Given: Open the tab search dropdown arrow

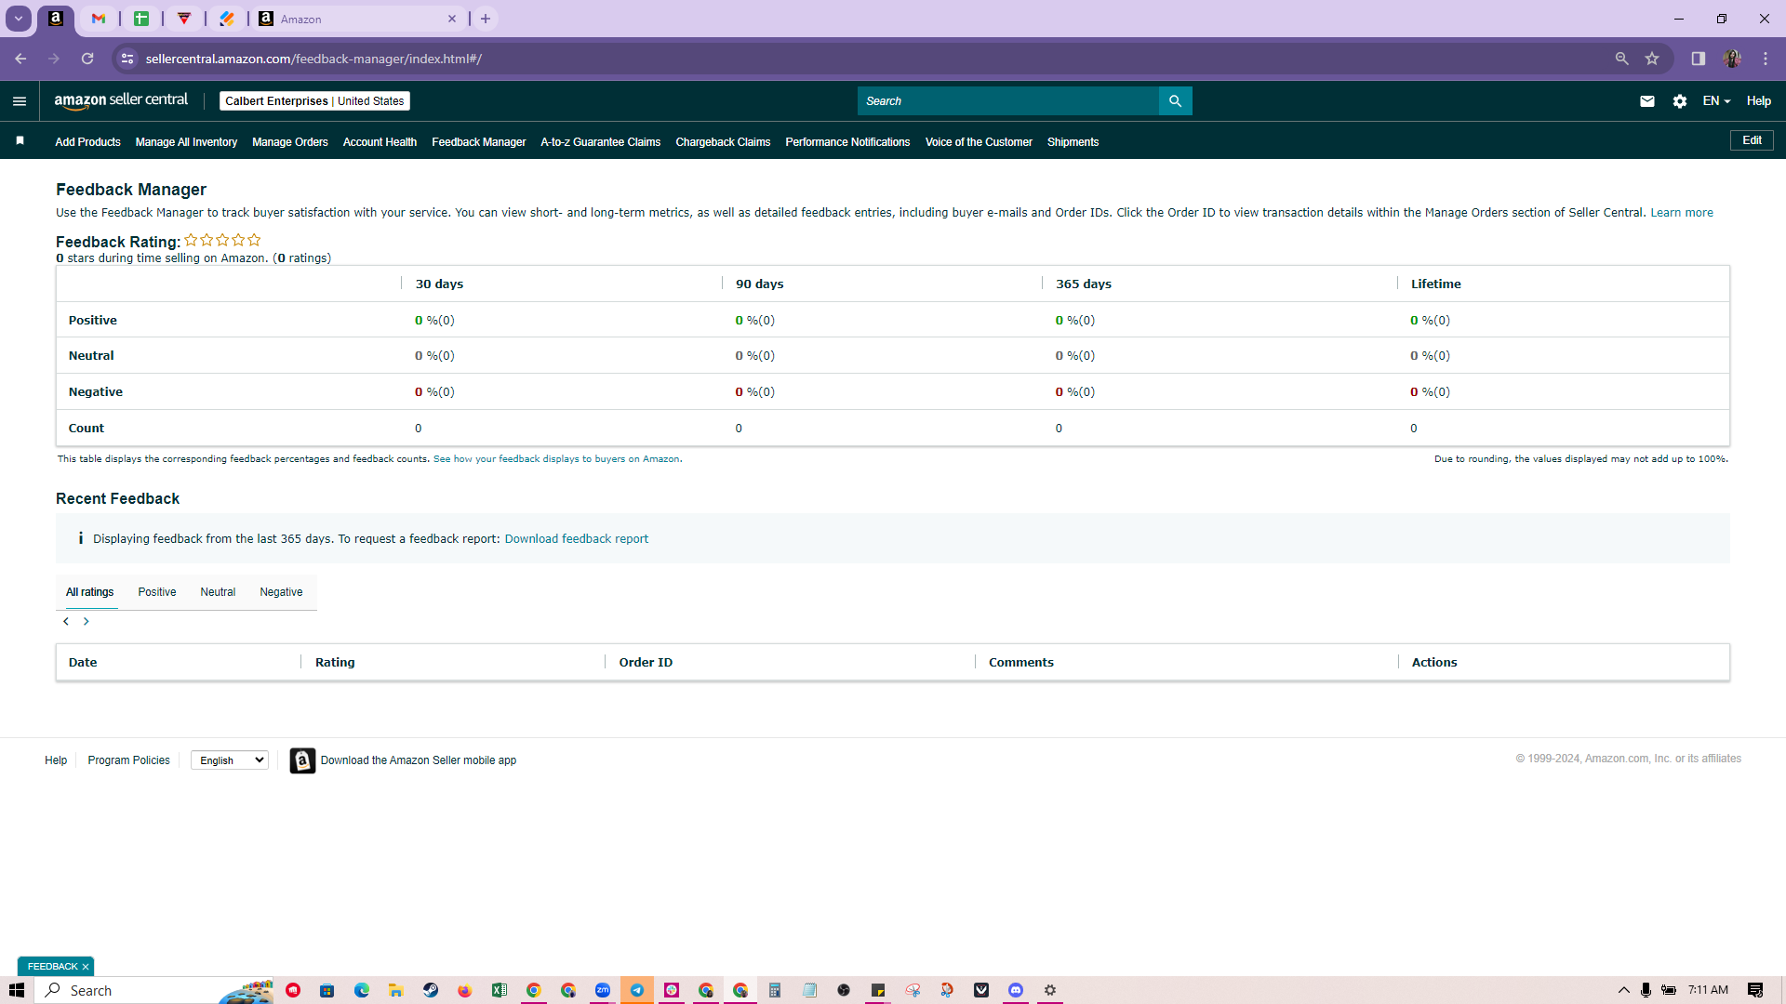Looking at the screenshot, I should (19, 19).
